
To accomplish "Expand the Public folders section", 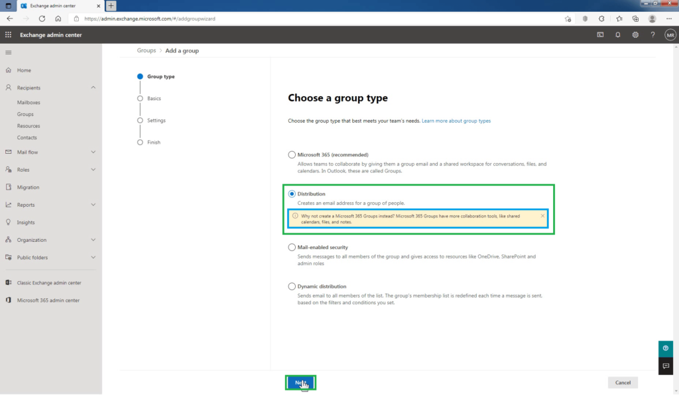I will [x=93, y=257].
